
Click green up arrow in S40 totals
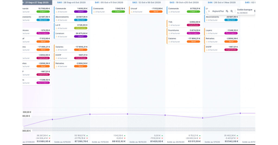pyautogui.click(x=87, y=135)
